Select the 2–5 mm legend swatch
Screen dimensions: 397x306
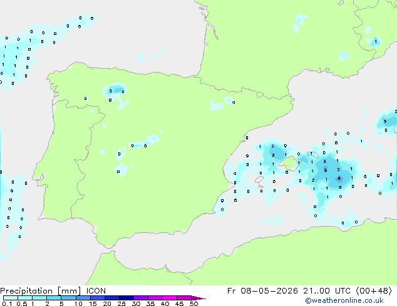54,298
